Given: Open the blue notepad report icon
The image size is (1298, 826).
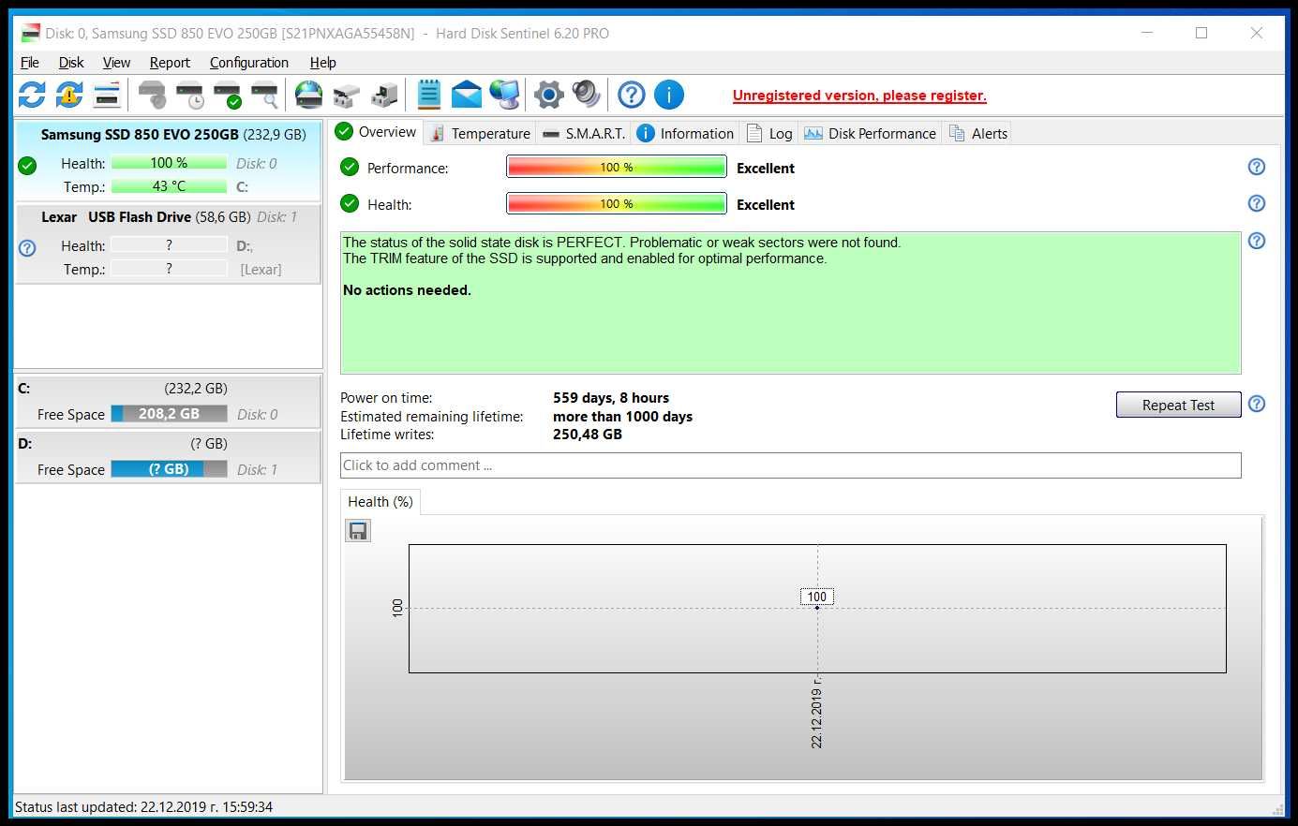Looking at the screenshot, I should click(x=429, y=95).
